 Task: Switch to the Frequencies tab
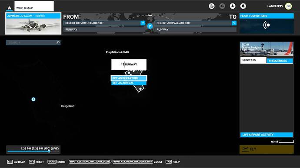(280, 61)
